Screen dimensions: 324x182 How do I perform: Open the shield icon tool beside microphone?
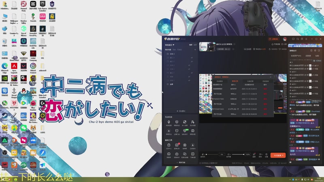click(x=177, y=122)
